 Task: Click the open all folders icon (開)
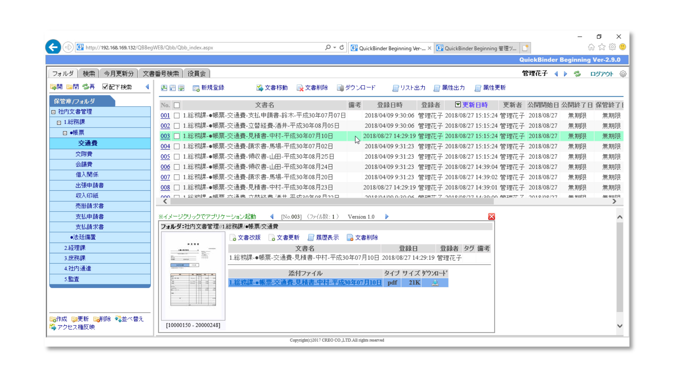tap(56, 87)
